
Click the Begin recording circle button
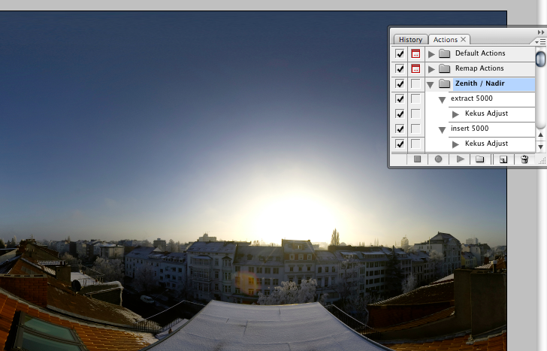pyautogui.click(x=438, y=159)
